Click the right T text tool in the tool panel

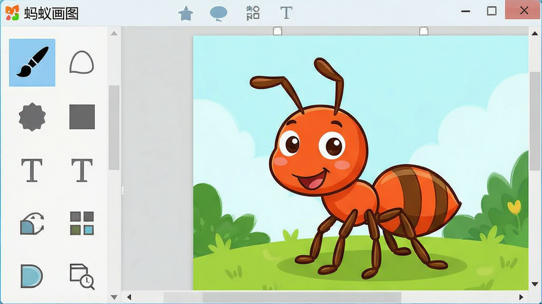[x=82, y=170]
